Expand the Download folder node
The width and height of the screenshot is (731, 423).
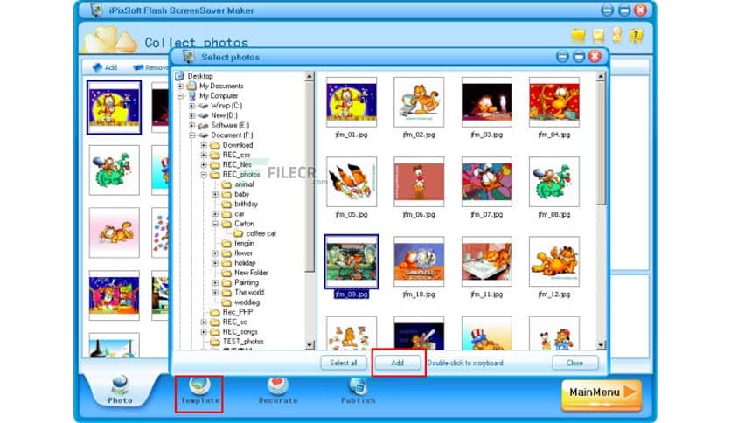point(204,145)
